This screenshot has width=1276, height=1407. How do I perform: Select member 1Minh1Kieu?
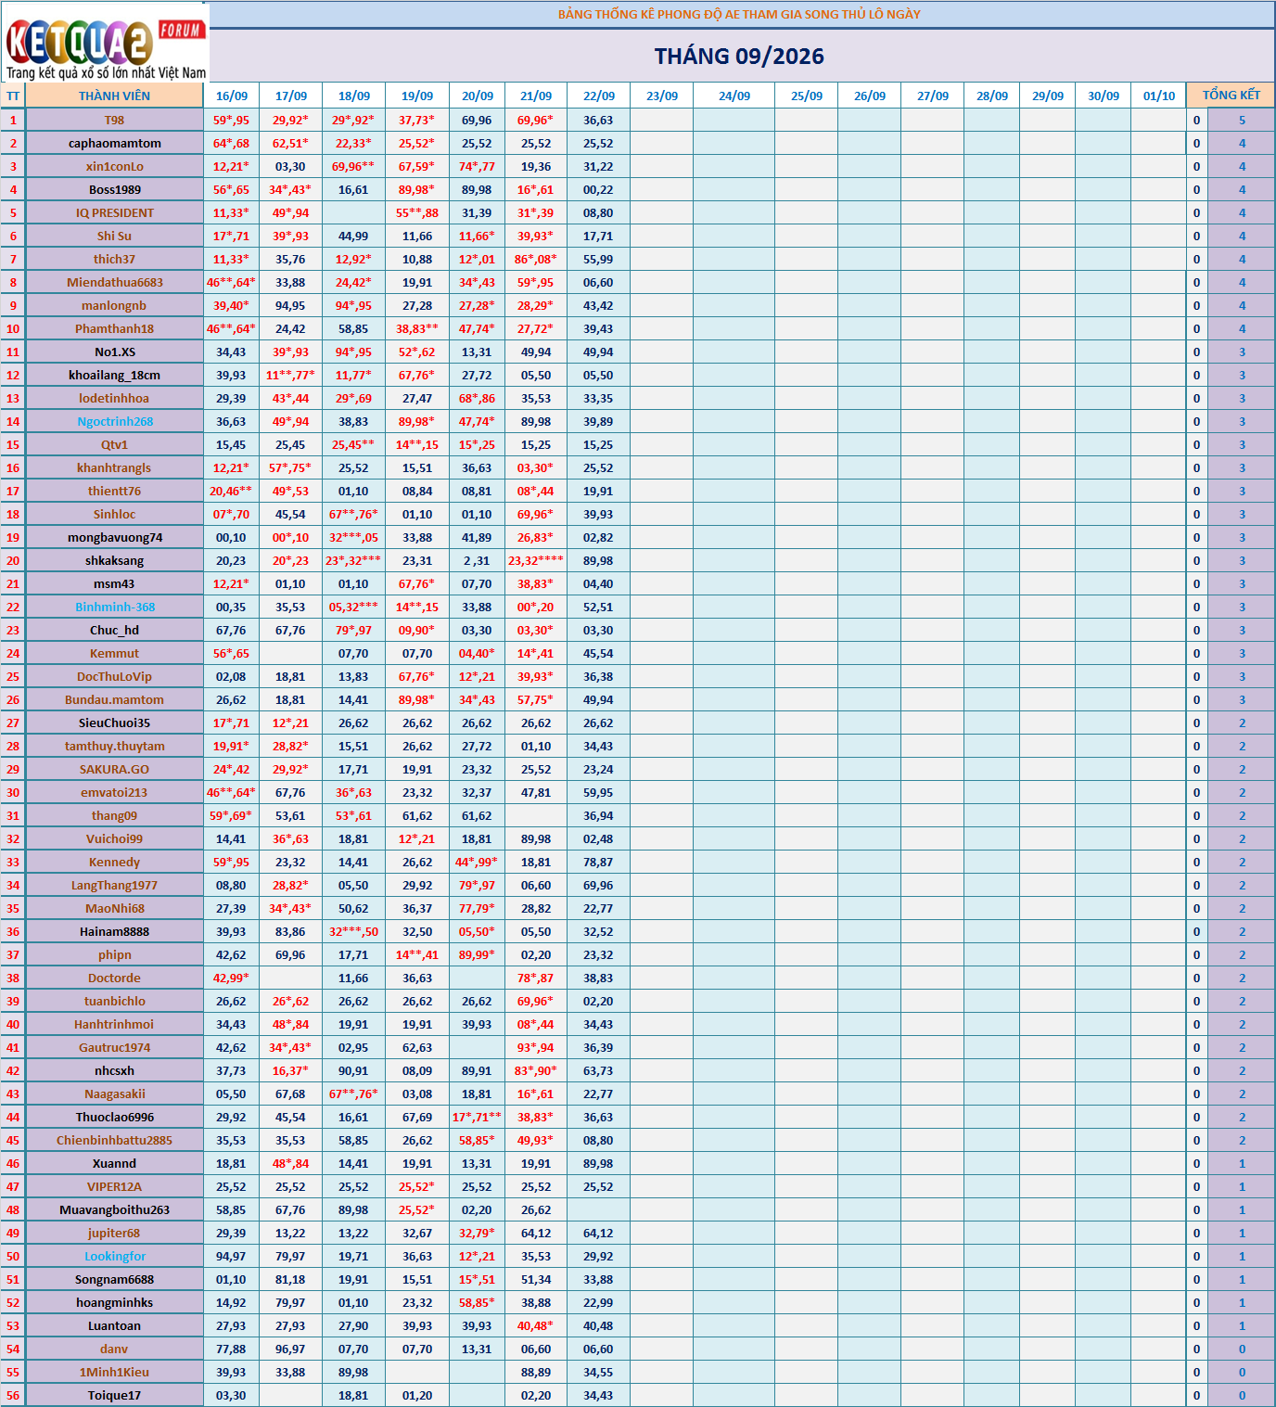114,1373
